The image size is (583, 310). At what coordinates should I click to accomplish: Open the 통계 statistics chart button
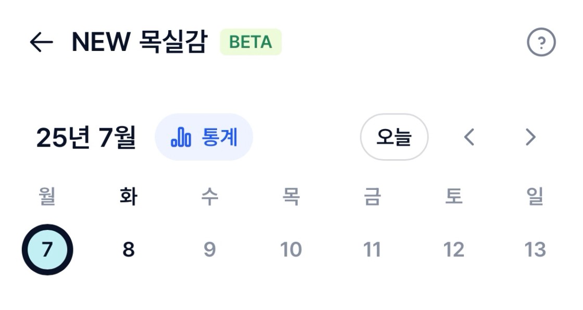point(204,137)
